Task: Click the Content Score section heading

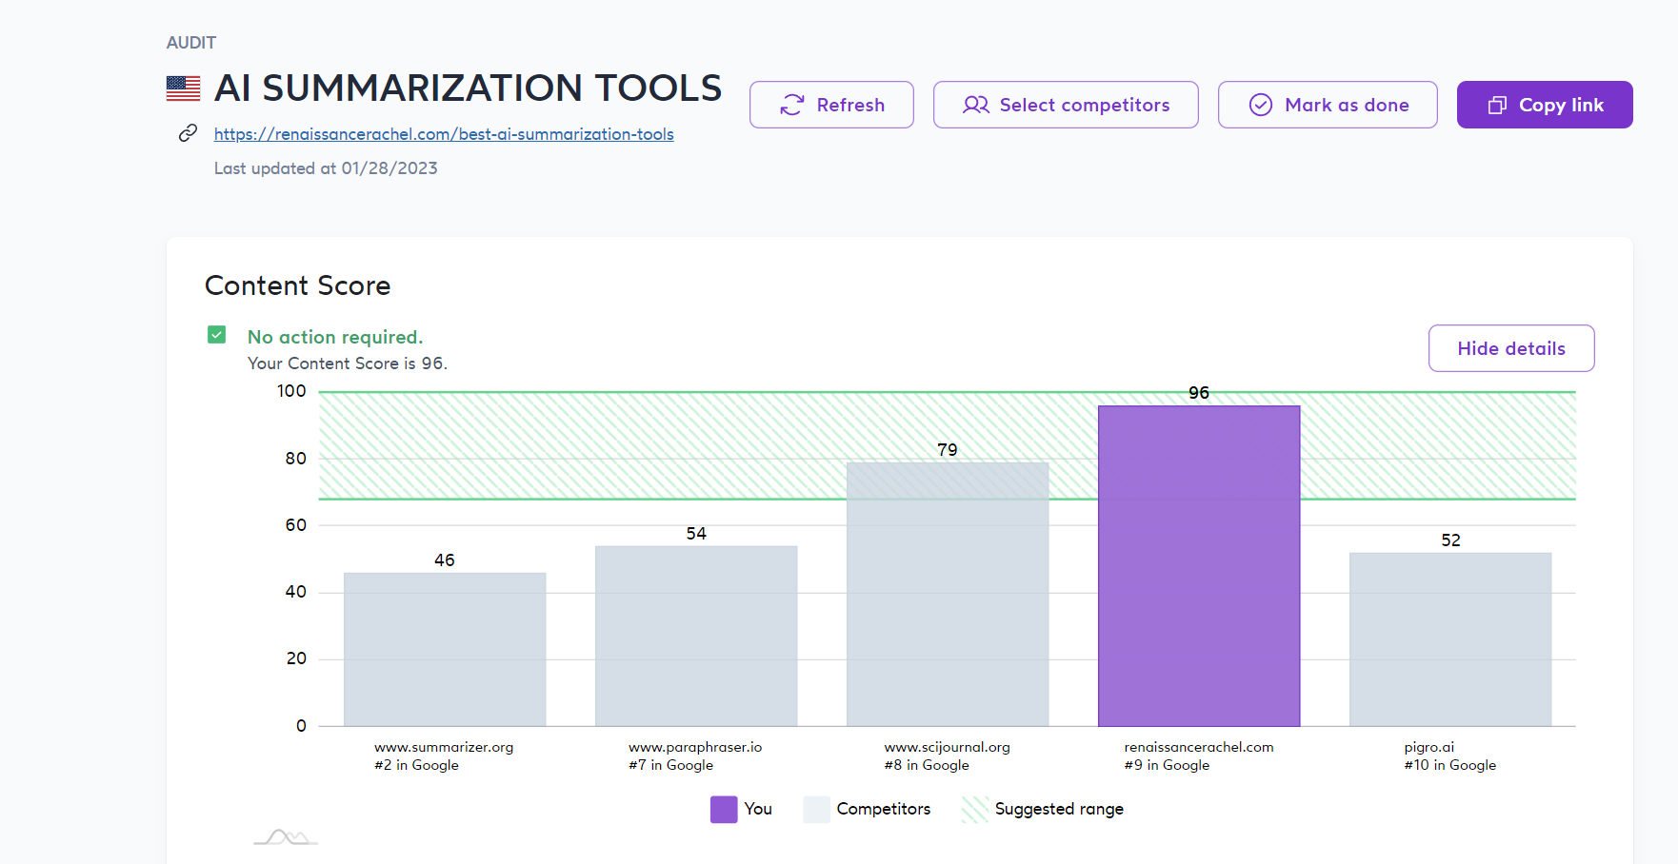Action: [298, 285]
